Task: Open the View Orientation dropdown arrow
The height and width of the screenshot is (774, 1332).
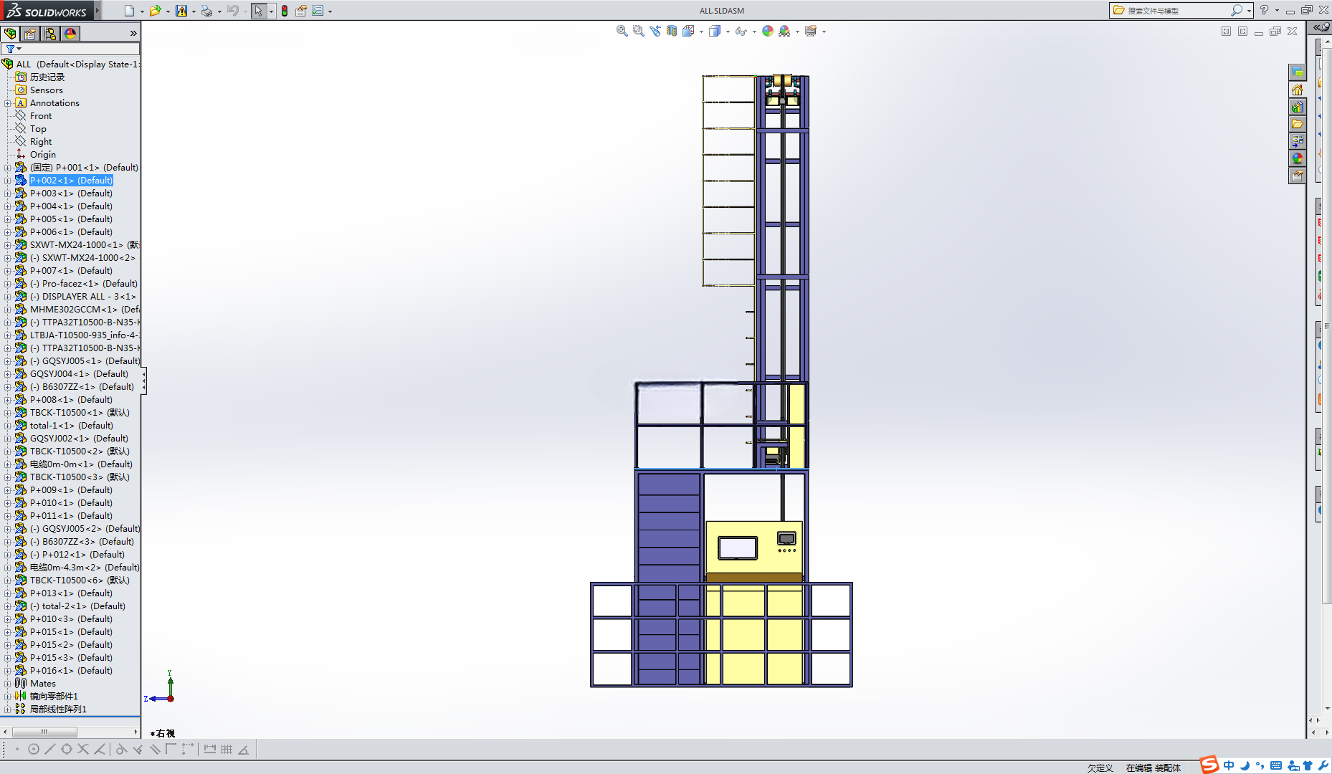Action: coord(701,32)
